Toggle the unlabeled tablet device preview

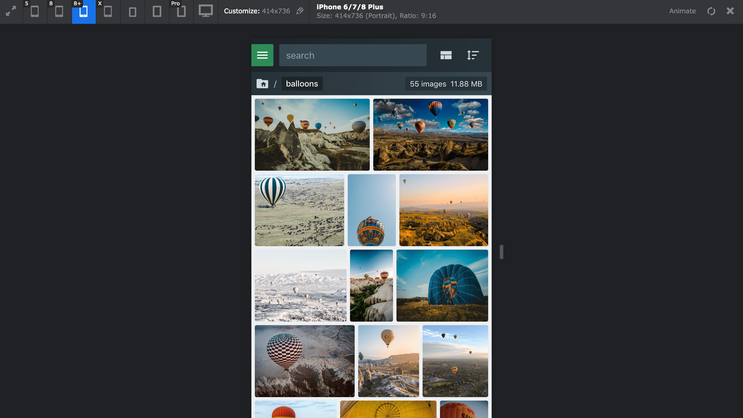point(157,12)
